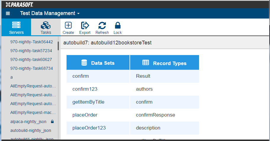270x141 pixels.
Task: Click the server list scrollbar thumb
Action: [x=58, y=46]
